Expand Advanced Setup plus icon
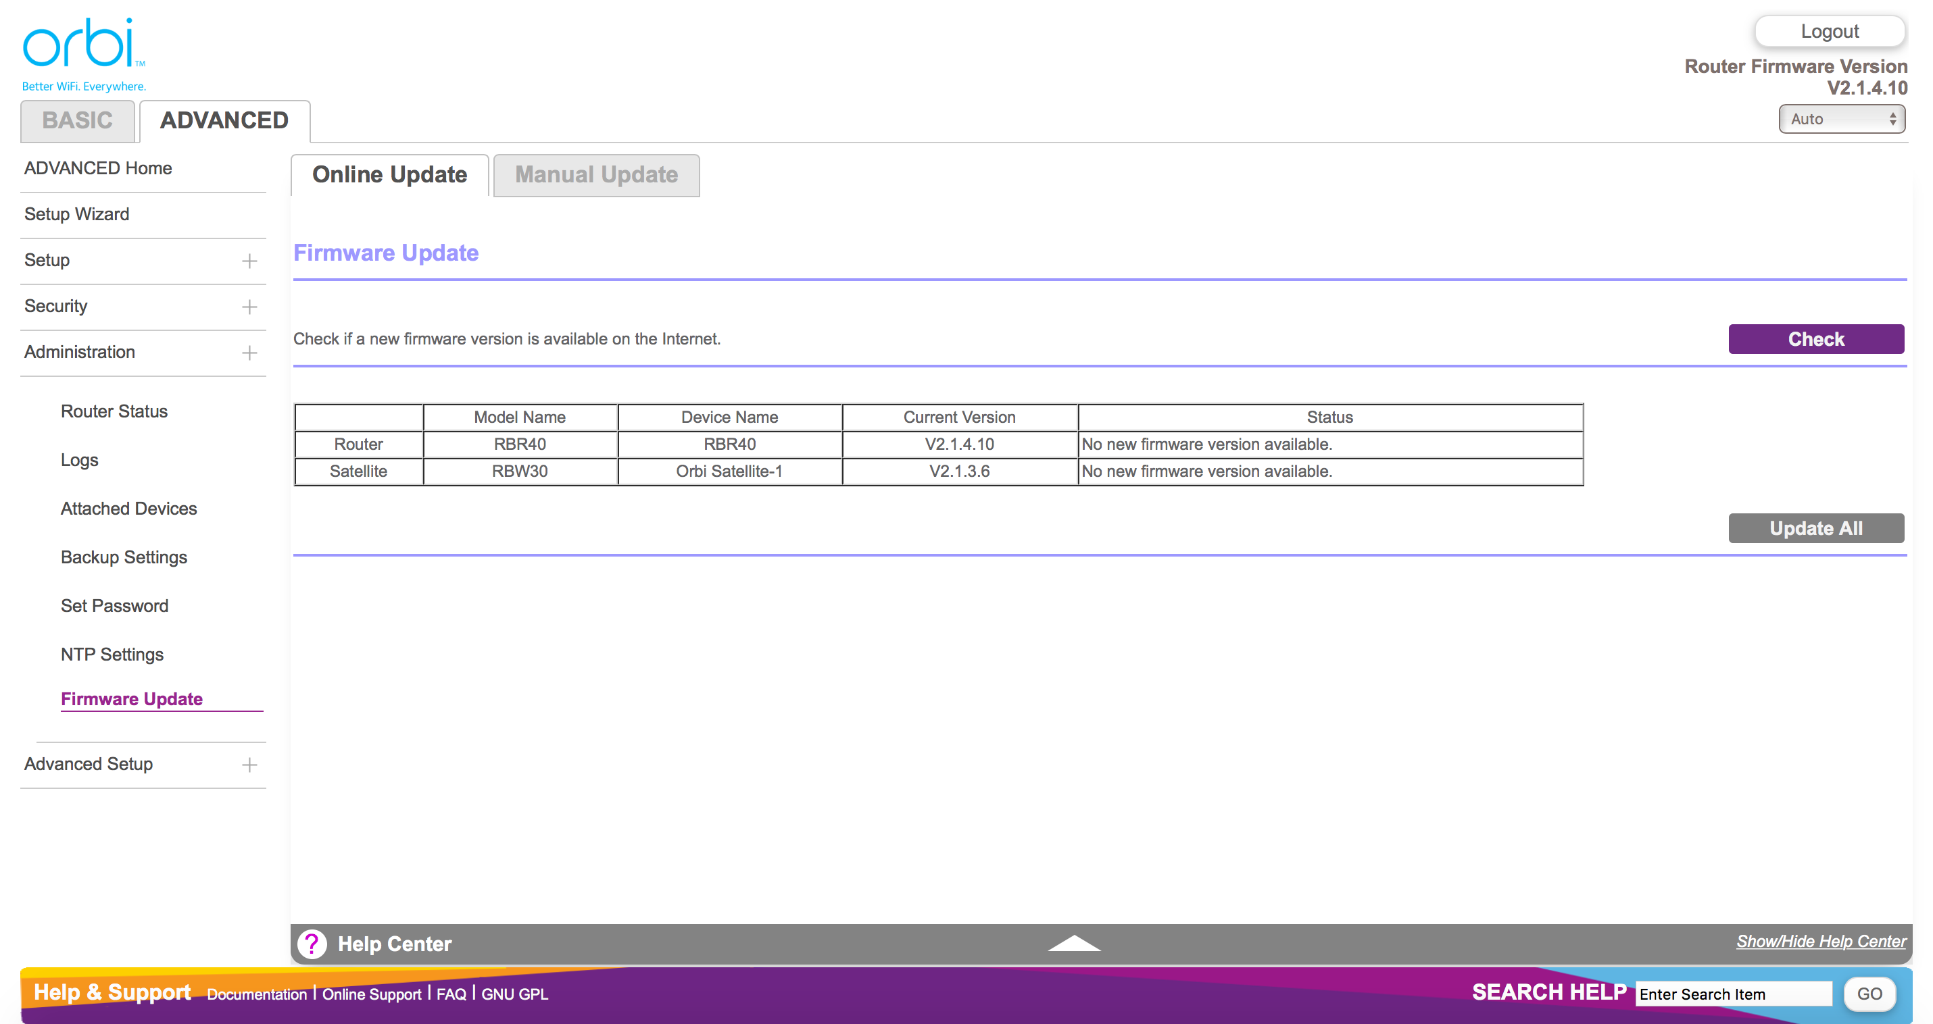Image resolution: width=1933 pixels, height=1024 pixels. (x=249, y=765)
